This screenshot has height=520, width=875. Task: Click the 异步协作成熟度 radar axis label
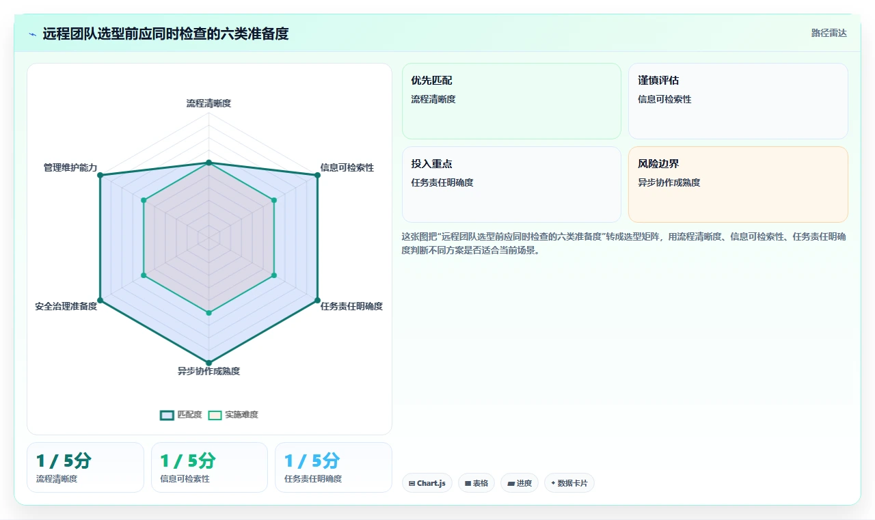coord(208,371)
